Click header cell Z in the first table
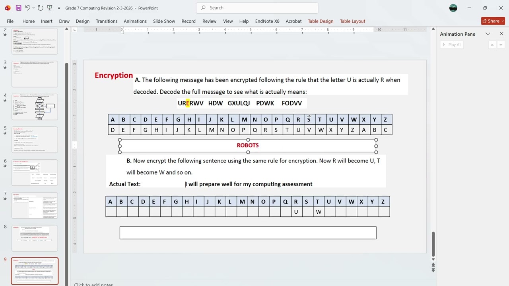Screen dimensions: 509x286 click(385, 119)
